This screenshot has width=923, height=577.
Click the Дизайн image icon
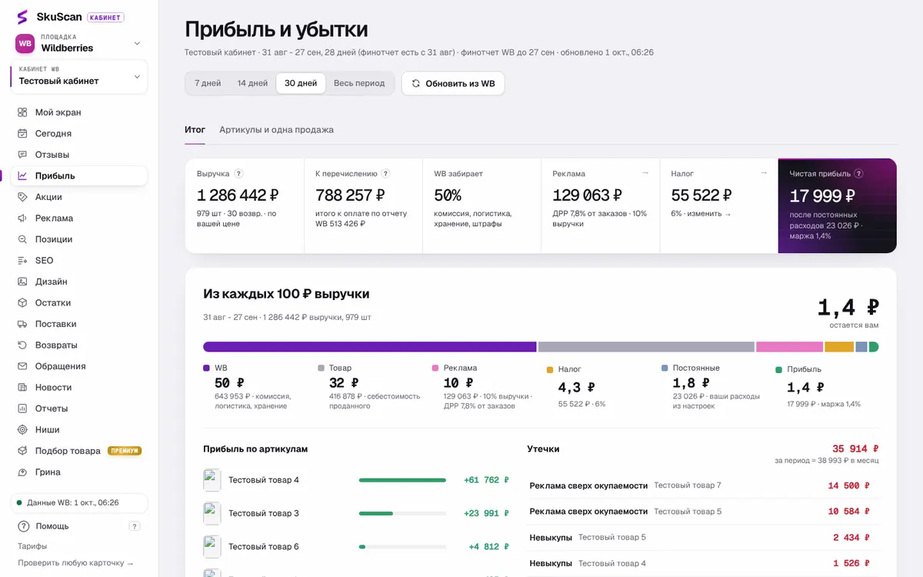pos(22,282)
